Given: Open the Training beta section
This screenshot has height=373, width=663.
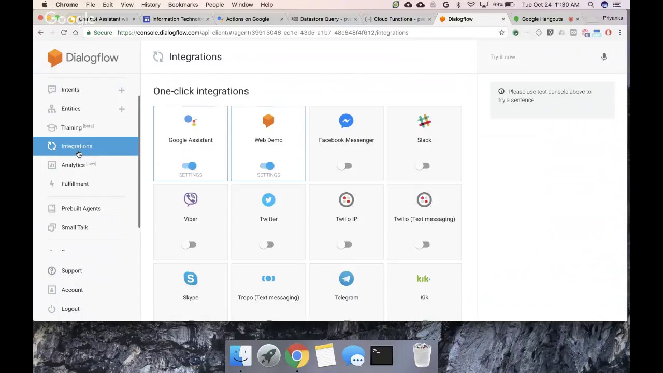Looking at the screenshot, I should click(x=71, y=127).
